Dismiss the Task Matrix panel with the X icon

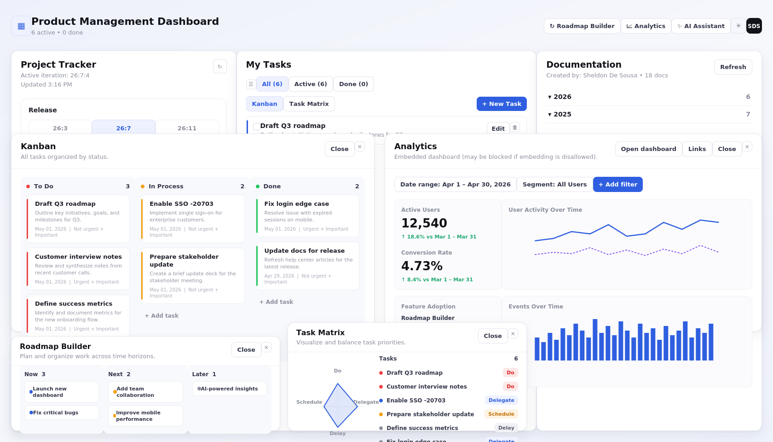pos(513,334)
